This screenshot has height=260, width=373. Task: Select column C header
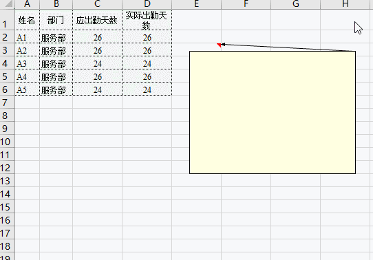pos(97,4)
